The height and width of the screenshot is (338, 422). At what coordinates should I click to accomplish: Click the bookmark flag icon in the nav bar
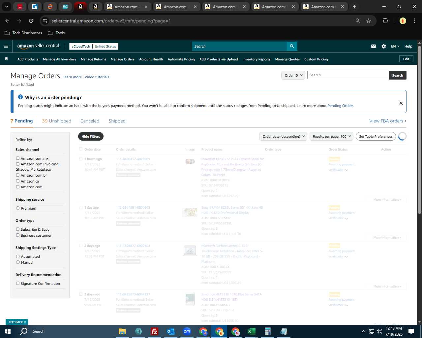click(6, 59)
